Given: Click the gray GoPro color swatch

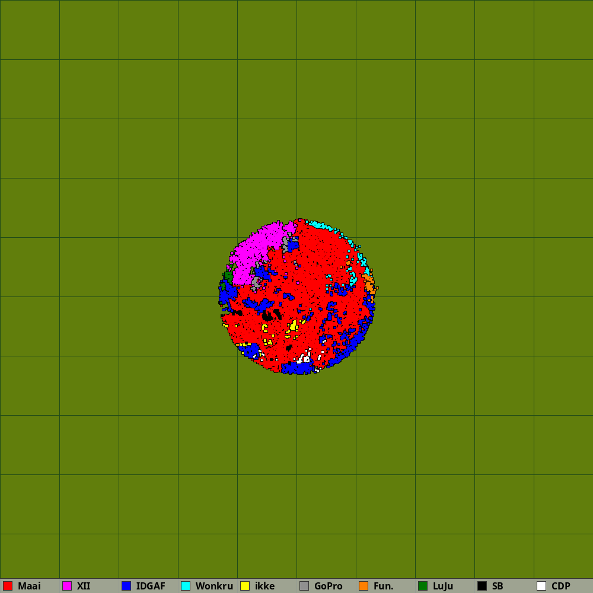Looking at the screenshot, I should pos(304,586).
